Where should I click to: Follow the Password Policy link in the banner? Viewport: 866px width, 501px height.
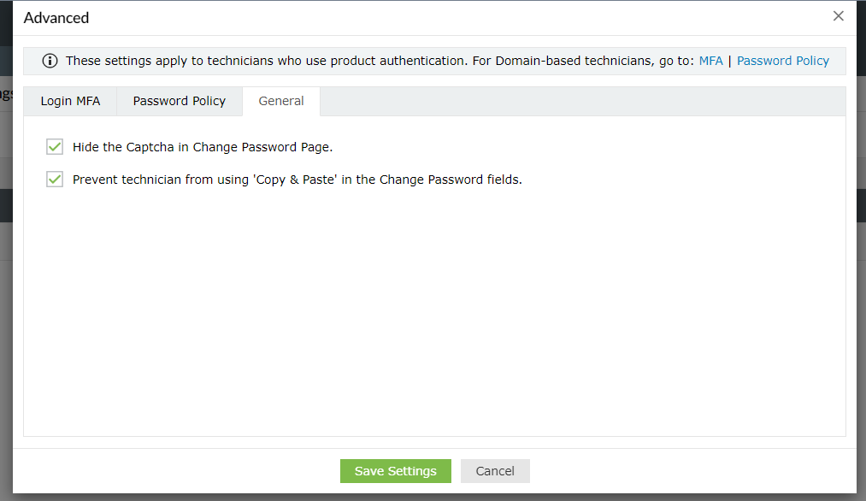(782, 61)
